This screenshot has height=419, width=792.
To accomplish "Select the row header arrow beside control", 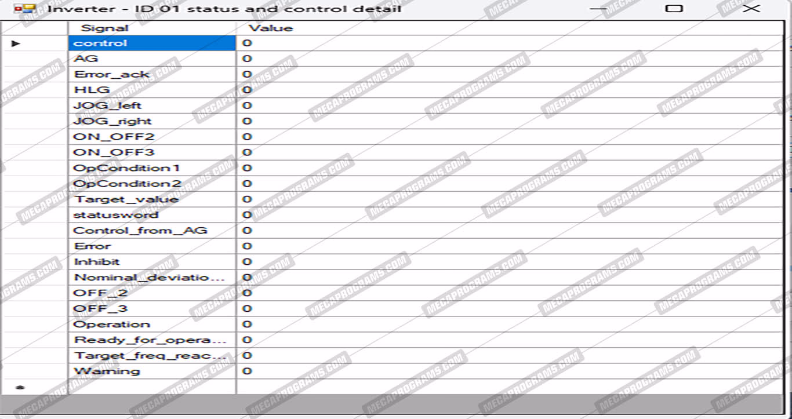I will pos(16,43).
